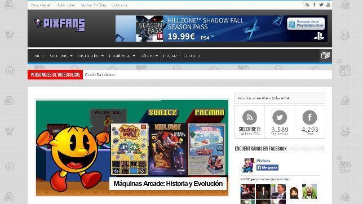Image resolution: width=363 pixels, height=204 pixels.
Task: Click the Personajes de Videojuegos red label
Action: tap(55, 74)
